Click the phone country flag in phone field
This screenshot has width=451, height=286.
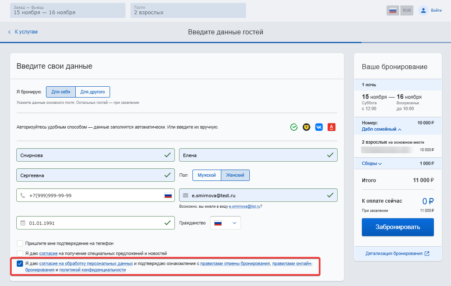(168, 196)
